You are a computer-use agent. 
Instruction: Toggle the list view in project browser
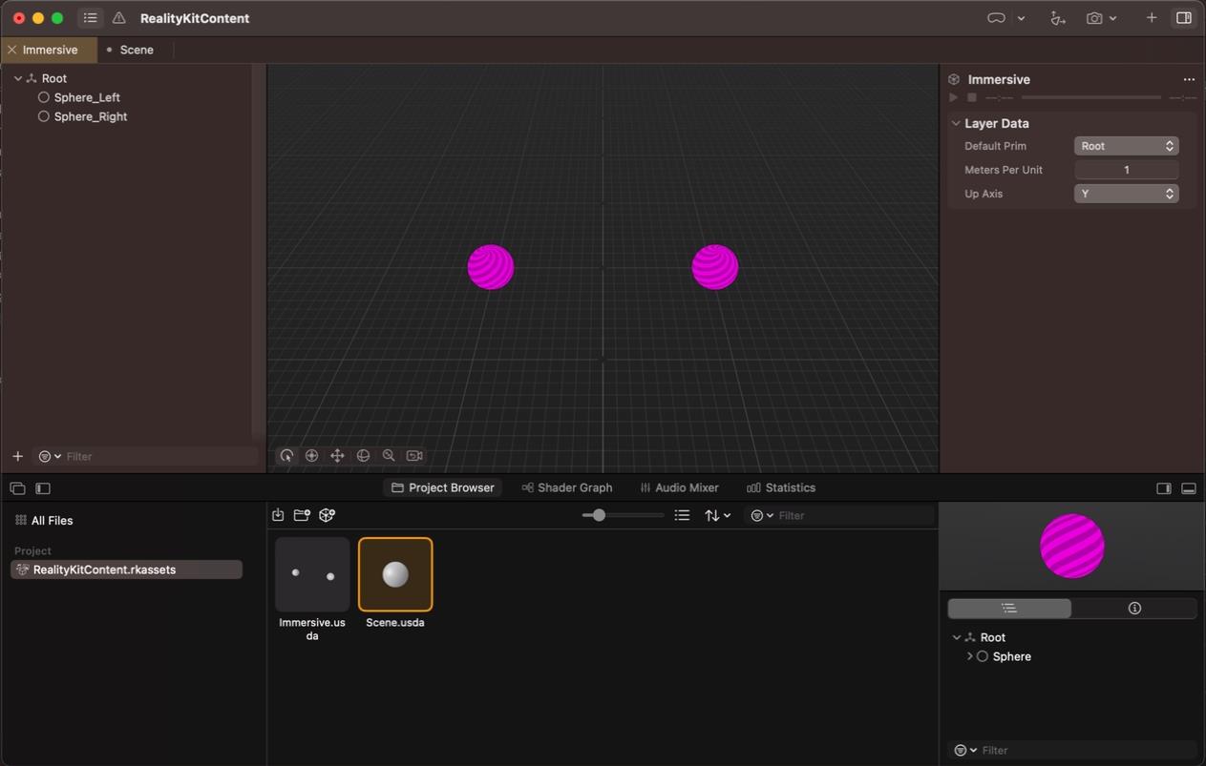682,514
